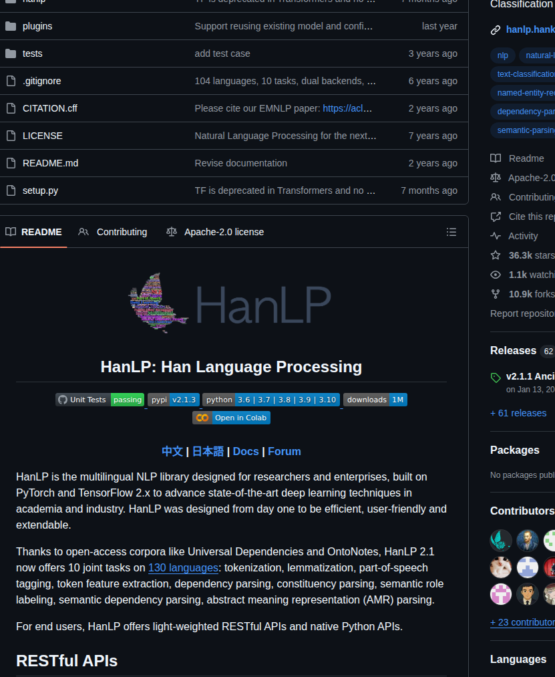555x677 pixels.
Task: Click the .gitignore file icon
Action: click(11, 81)
